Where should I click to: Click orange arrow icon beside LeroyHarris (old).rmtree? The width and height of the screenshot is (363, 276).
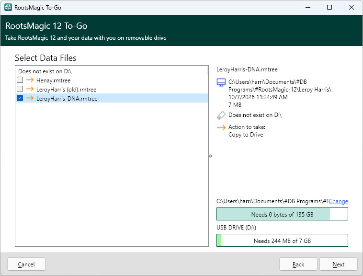click(x=30, y=89)
